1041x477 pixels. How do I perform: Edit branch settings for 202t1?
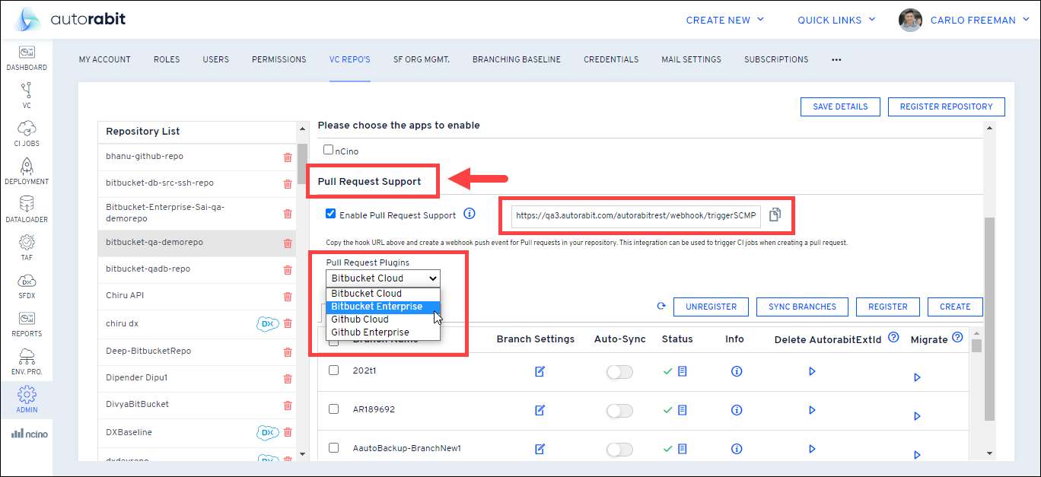[540, 371]
